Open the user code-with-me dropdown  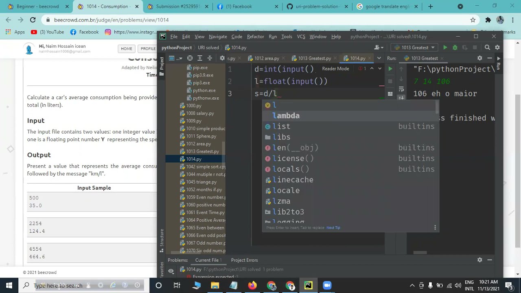tap(379, 48)
